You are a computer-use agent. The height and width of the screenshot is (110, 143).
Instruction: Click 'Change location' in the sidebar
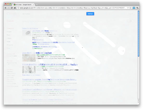click(x=12, y=56)
